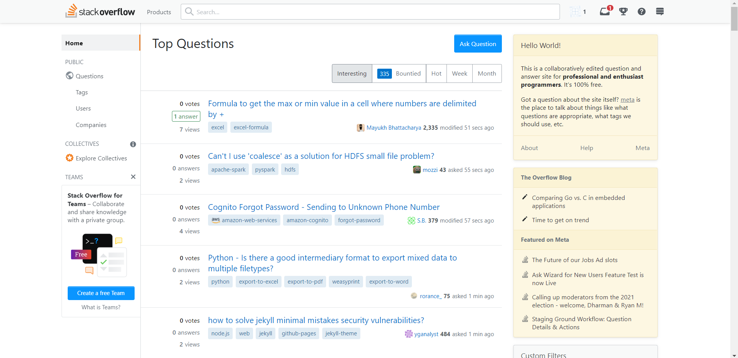This screenshot has height=358, width=738.
Task: Click the weasyprint tag
Action: 346,281
